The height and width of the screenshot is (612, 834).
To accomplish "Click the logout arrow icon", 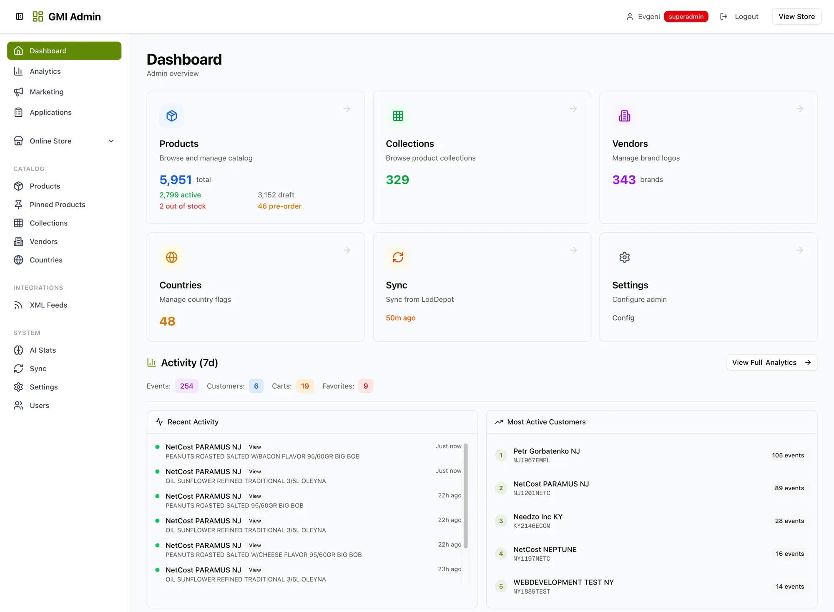I will tap(724, 17).
